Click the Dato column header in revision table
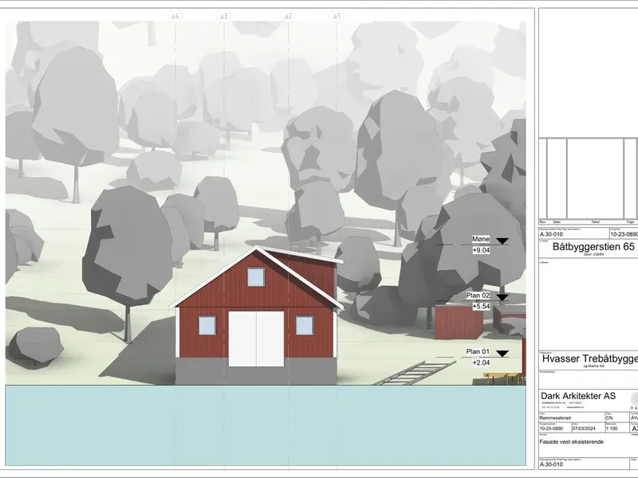 pyautogui.click(x=557, y=222)
